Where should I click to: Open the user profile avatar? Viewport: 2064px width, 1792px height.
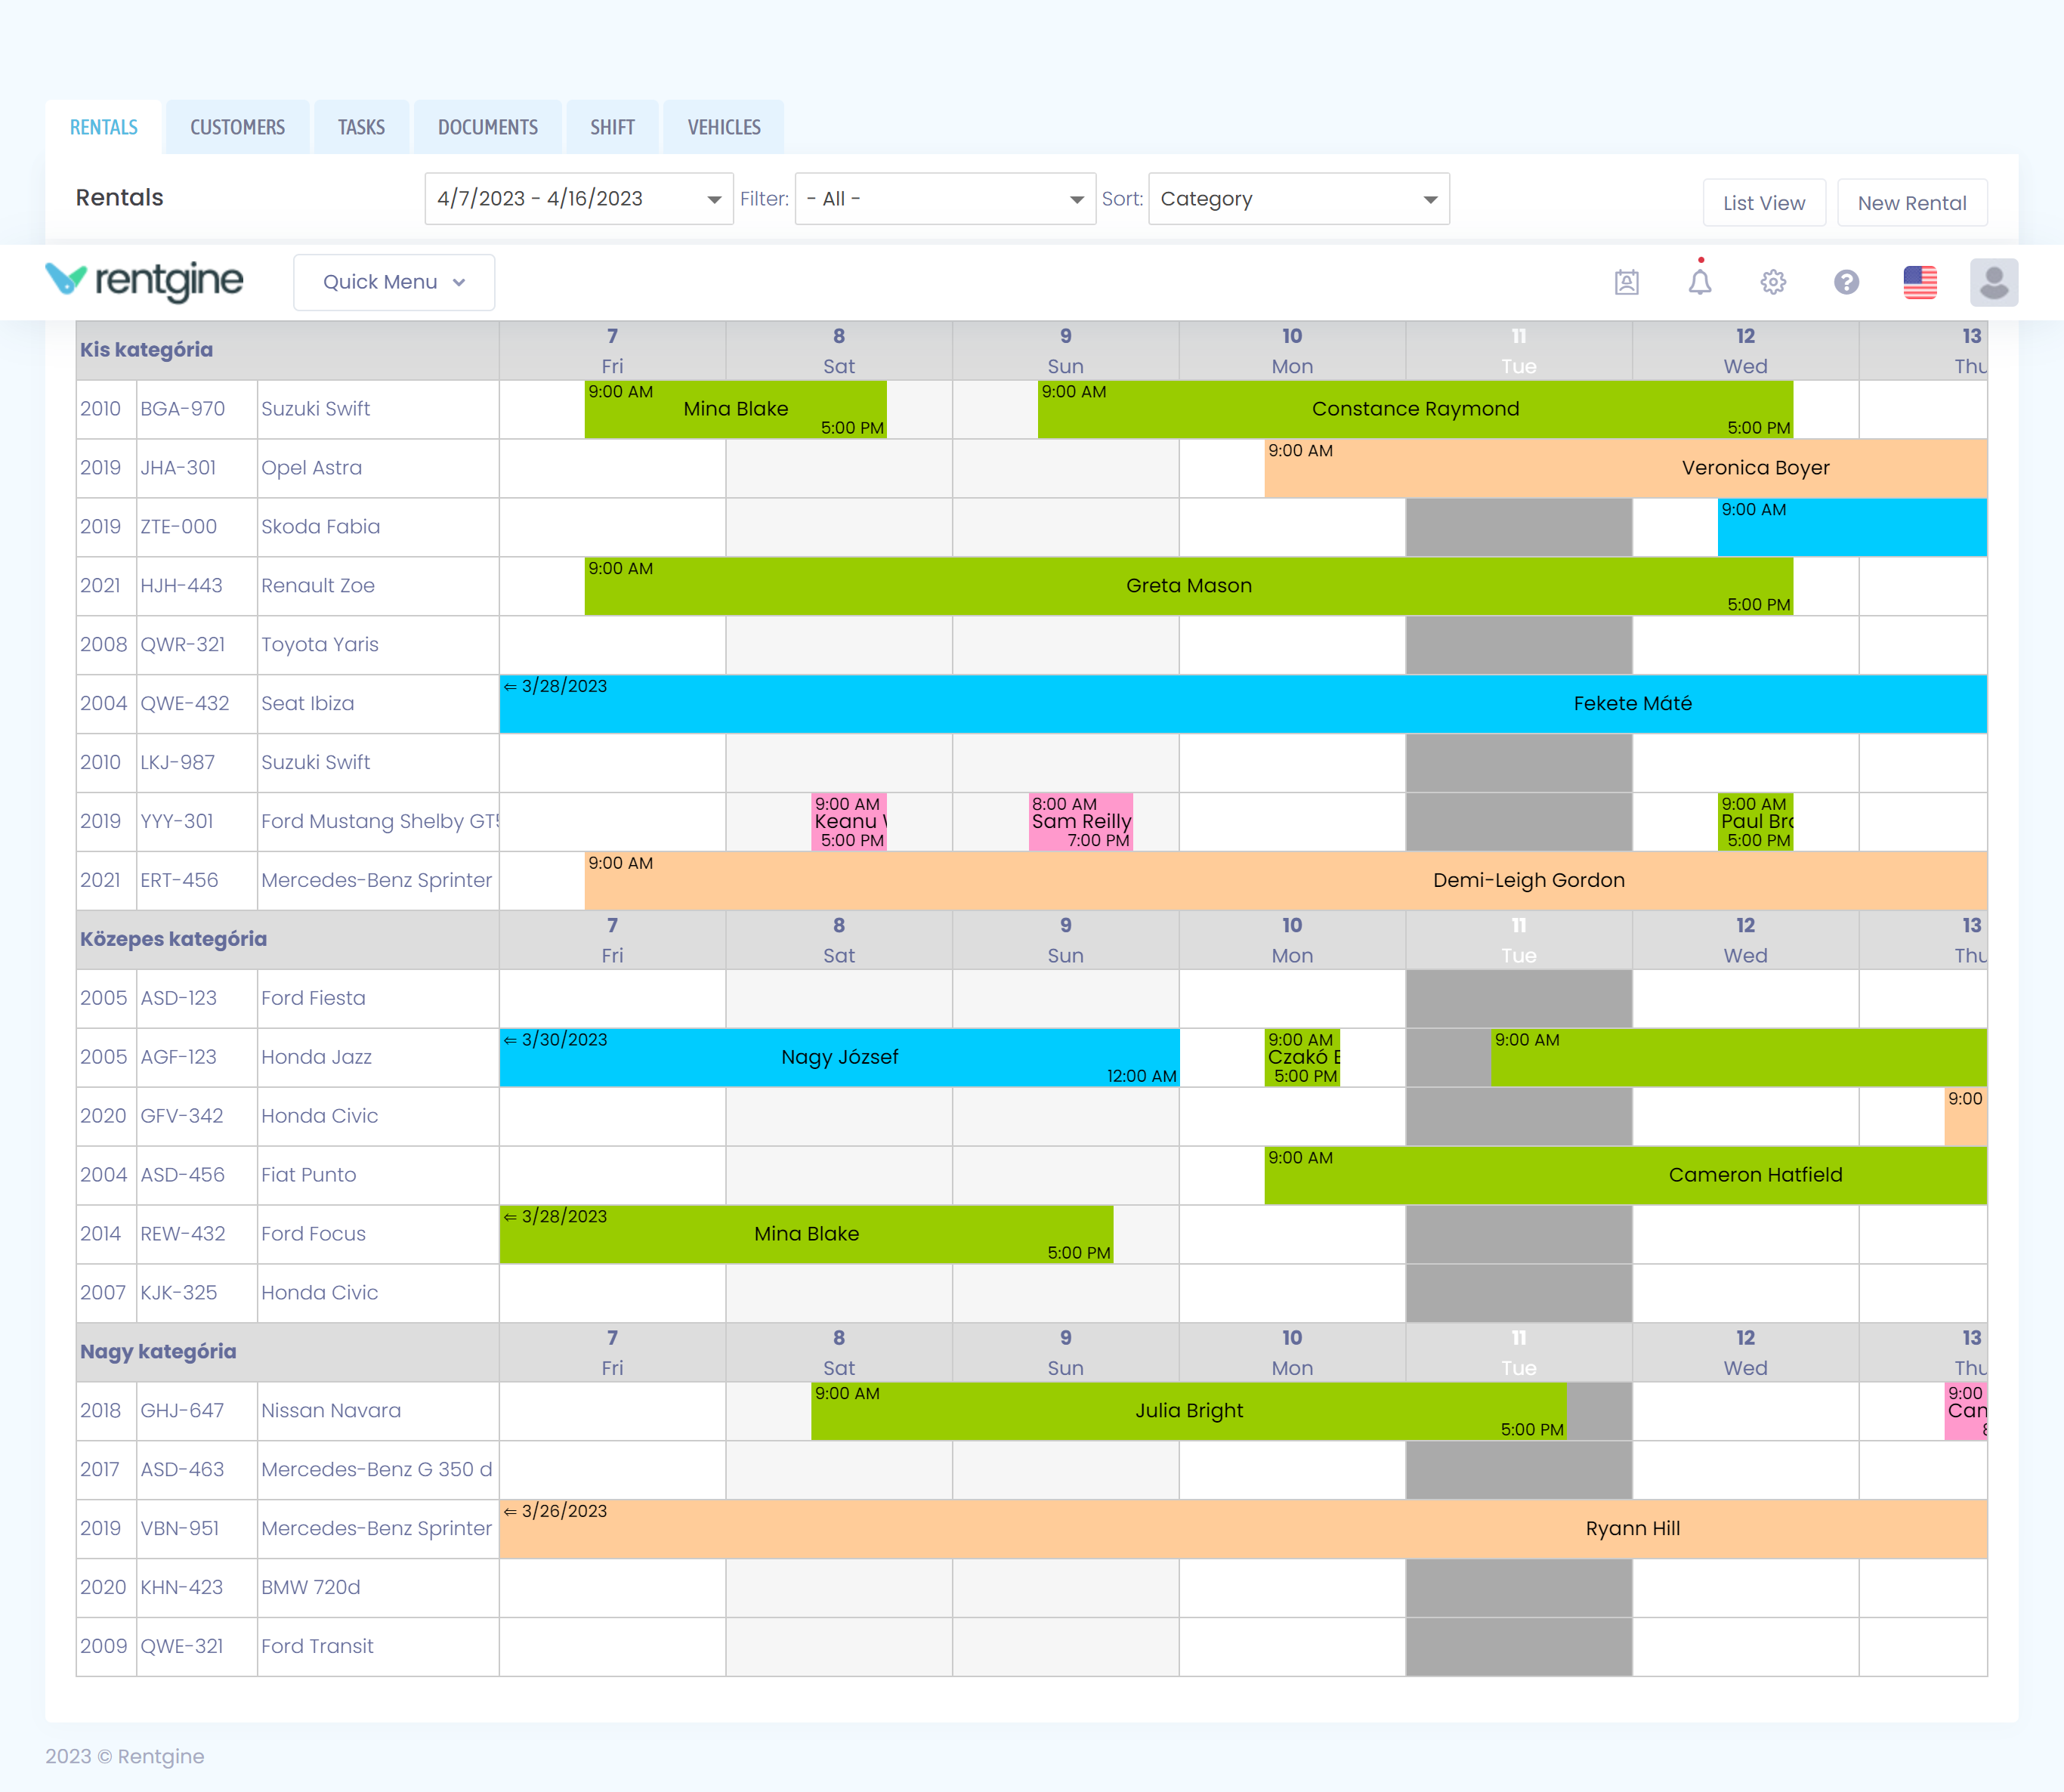click(1994, 282)
